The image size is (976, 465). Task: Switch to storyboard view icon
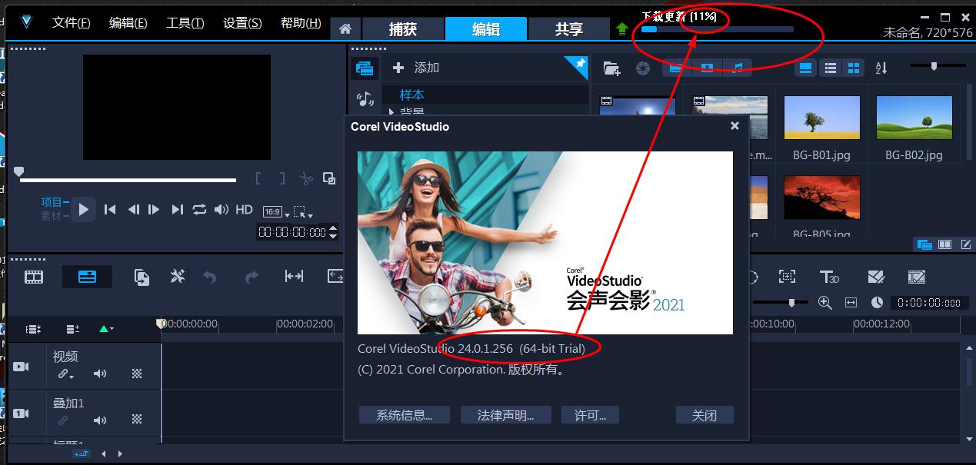click(33, 277)
